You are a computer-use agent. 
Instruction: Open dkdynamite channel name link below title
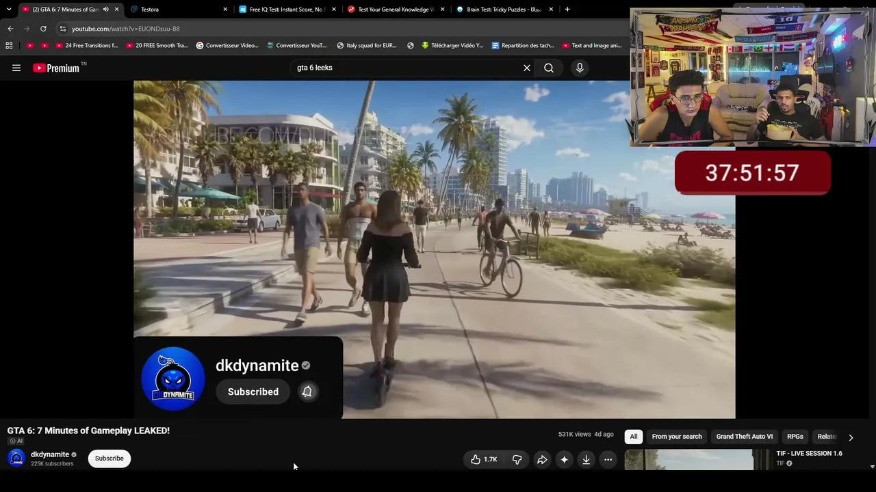50,454
